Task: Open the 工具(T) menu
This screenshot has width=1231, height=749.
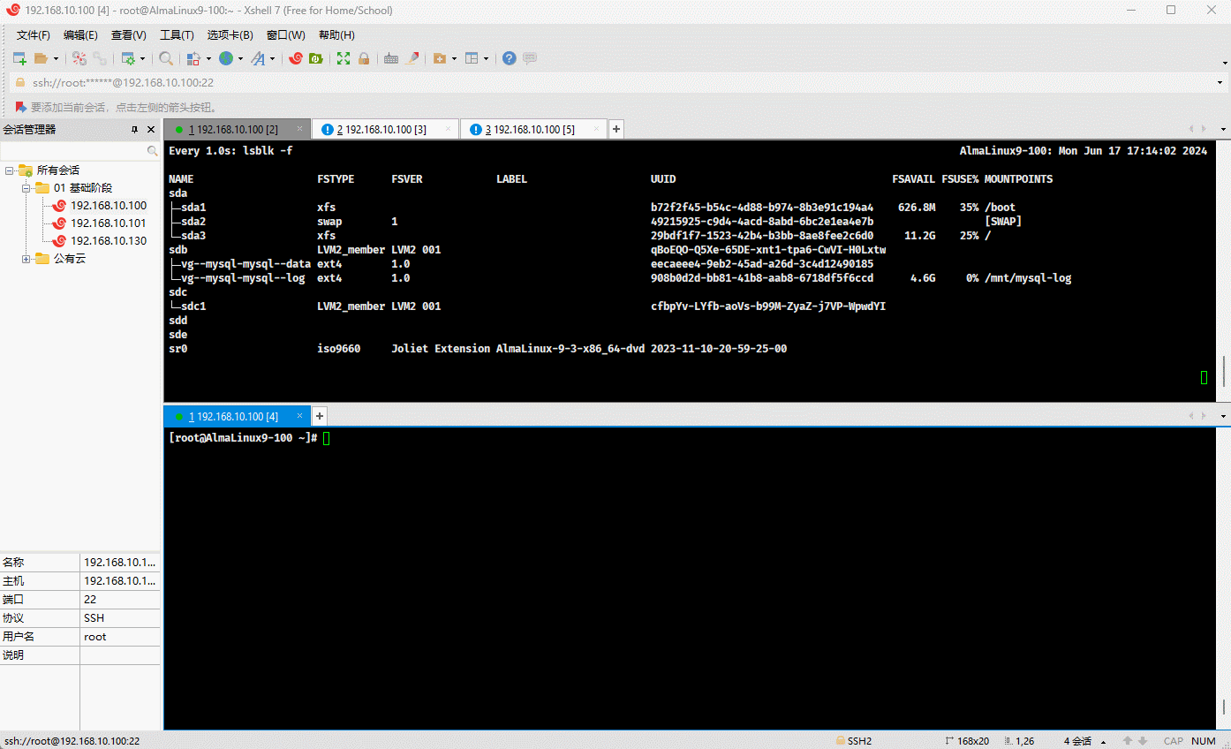Action: (177, 35)
